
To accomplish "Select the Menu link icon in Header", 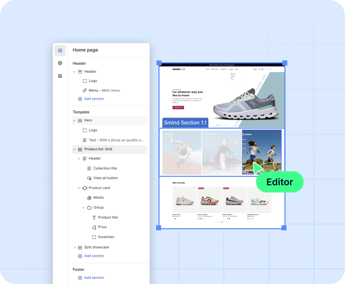I will (x=85, y=91).
